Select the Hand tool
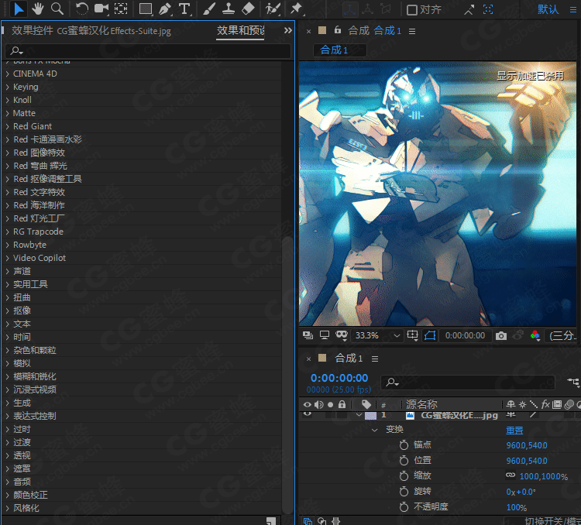Screen dimensions: 581x525 (38, 9)
